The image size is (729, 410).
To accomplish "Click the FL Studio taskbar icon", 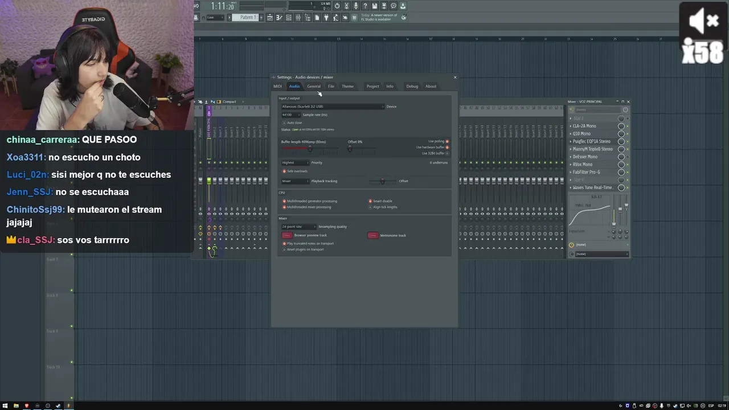I will (x=68, y=406).
